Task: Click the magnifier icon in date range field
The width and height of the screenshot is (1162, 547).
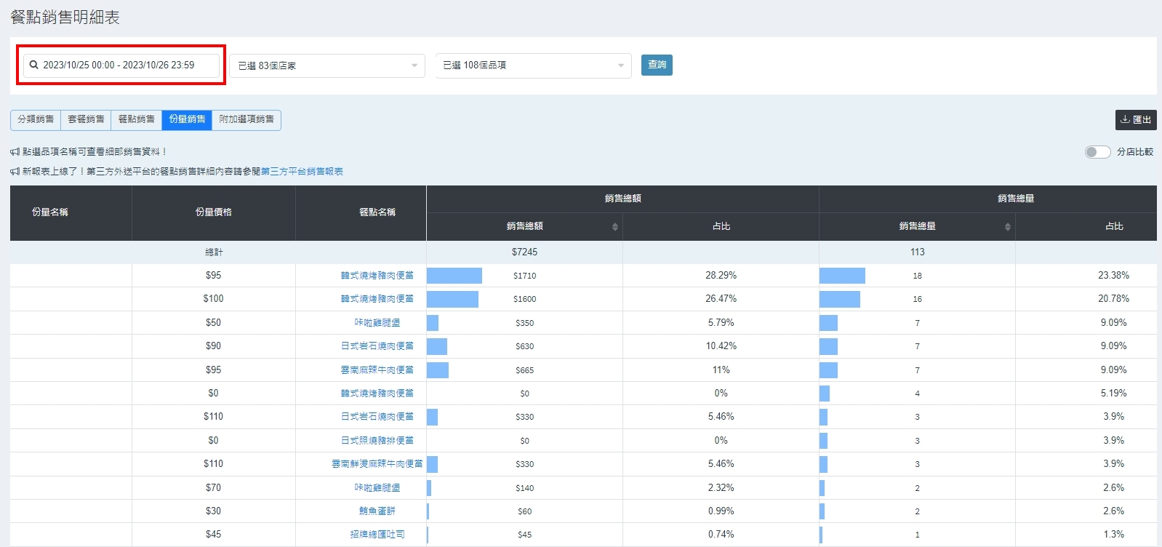Action: [33, 65]
